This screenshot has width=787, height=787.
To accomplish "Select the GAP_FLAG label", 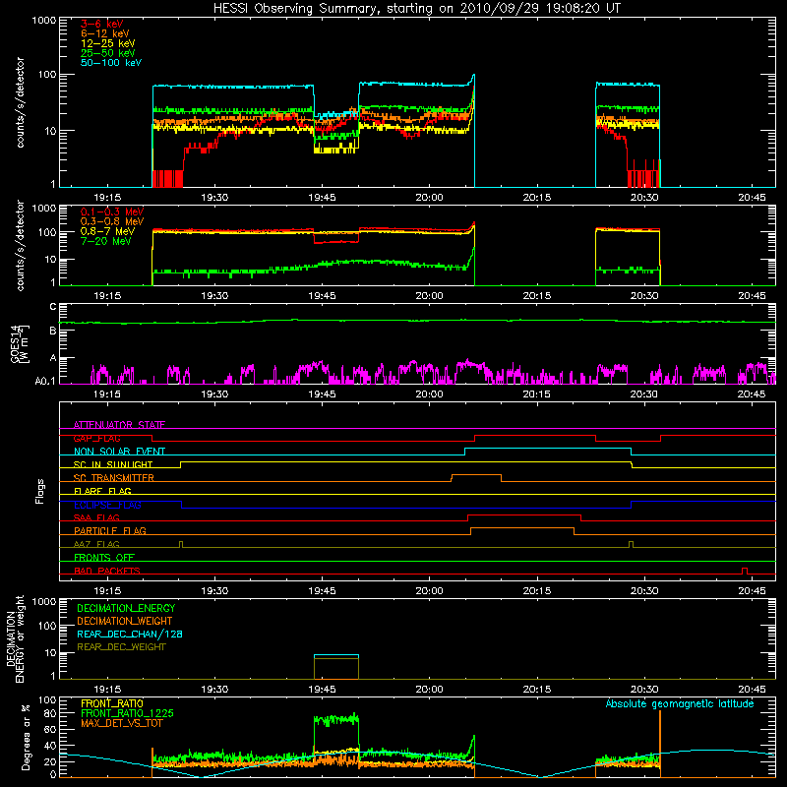I will point(96,438).
